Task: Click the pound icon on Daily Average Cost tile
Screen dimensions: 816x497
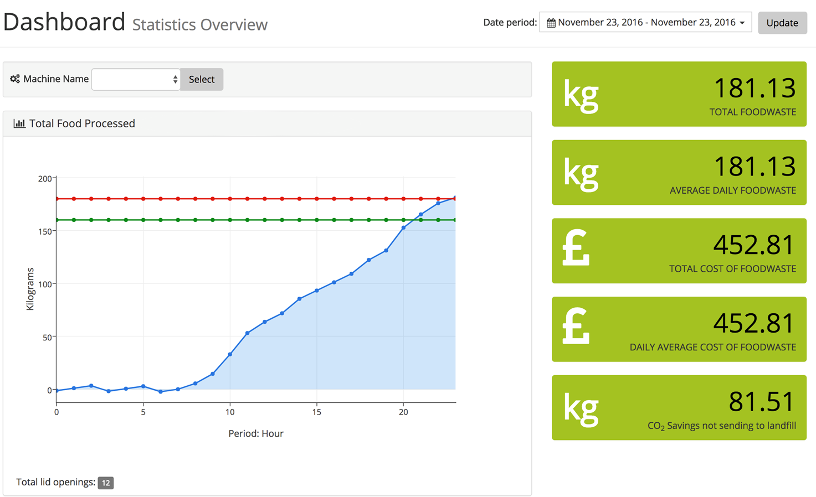Action: tap(576, 328)
